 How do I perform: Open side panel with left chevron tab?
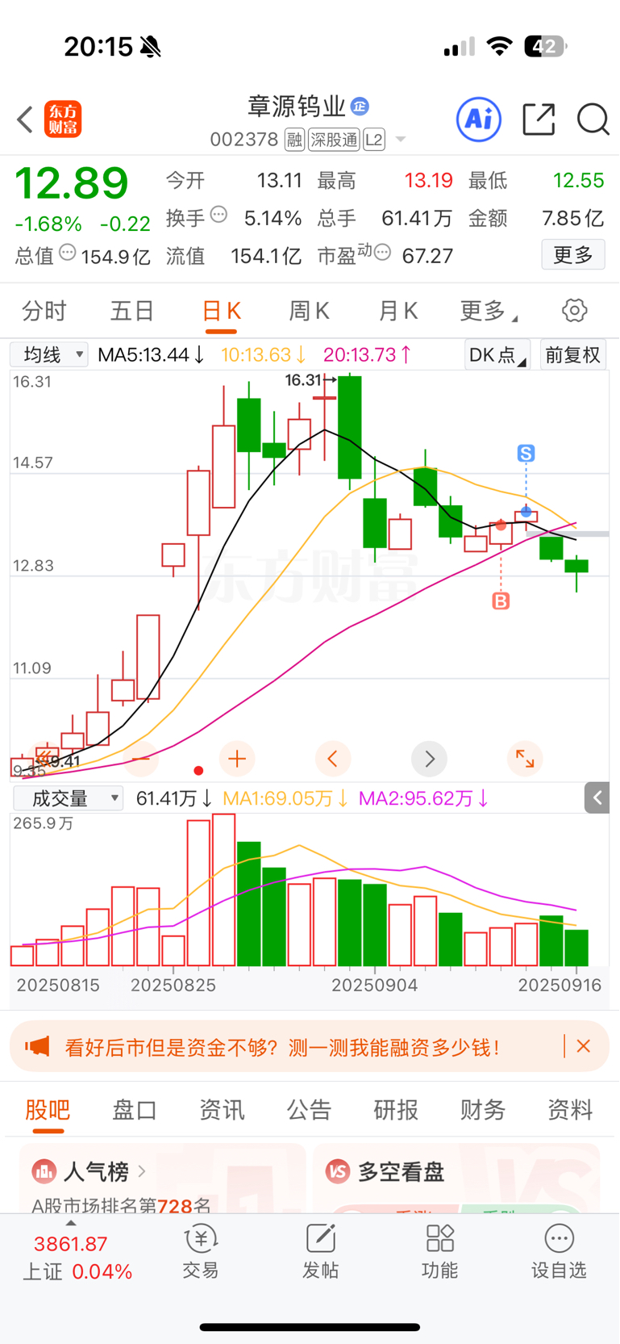coord(597,798)
